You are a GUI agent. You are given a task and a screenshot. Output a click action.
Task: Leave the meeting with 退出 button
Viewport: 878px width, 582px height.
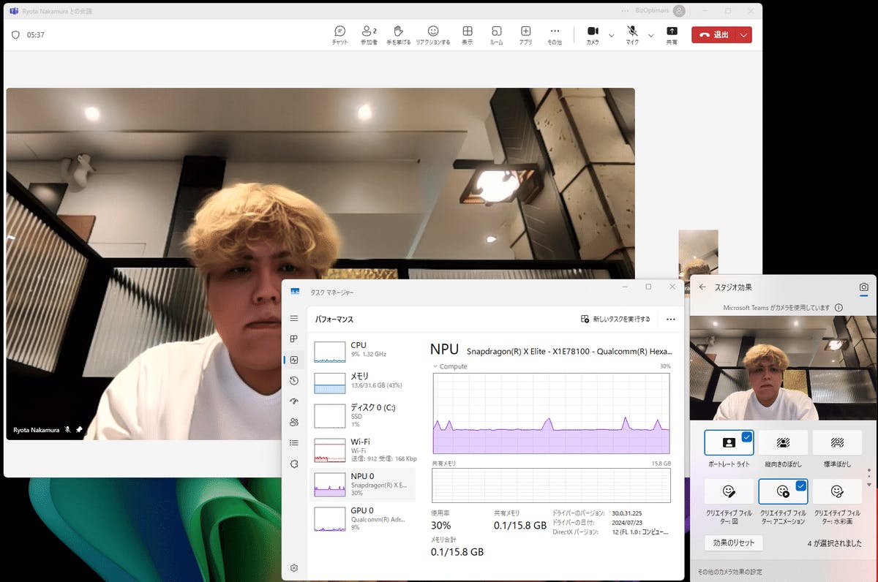tap(713, 34)
